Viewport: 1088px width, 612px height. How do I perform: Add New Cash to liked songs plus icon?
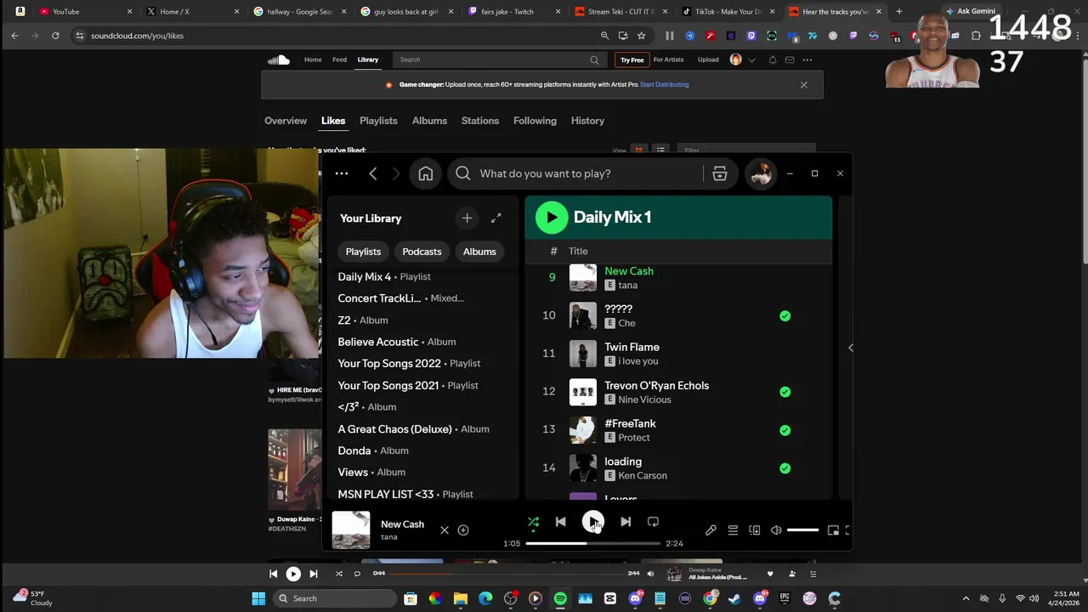tap(463, 530)
